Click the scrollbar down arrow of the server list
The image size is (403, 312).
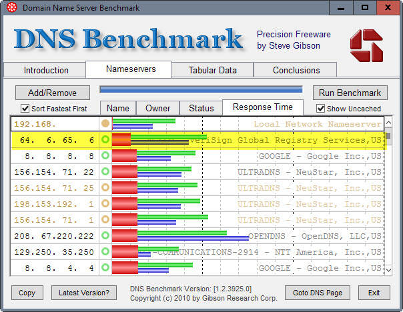[388, 270]
